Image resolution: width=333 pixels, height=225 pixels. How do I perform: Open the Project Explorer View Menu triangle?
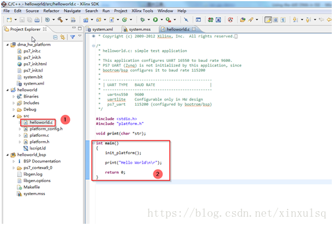pos(80,36)
